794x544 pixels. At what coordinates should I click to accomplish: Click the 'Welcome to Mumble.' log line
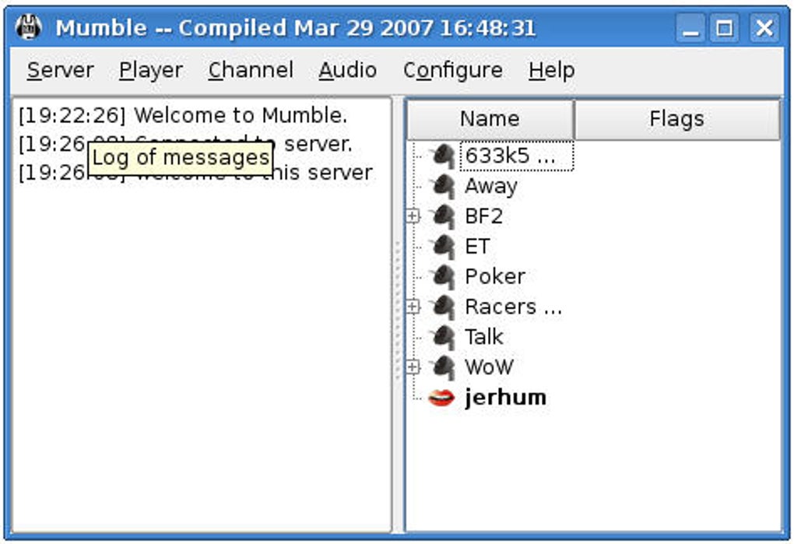(183, 115)
